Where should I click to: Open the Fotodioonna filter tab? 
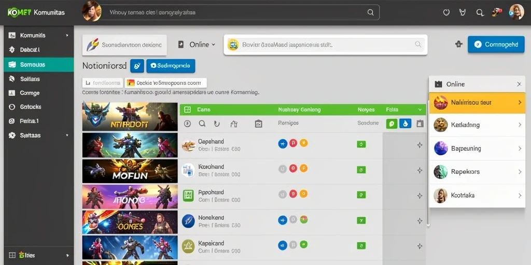tap(103, 83)
